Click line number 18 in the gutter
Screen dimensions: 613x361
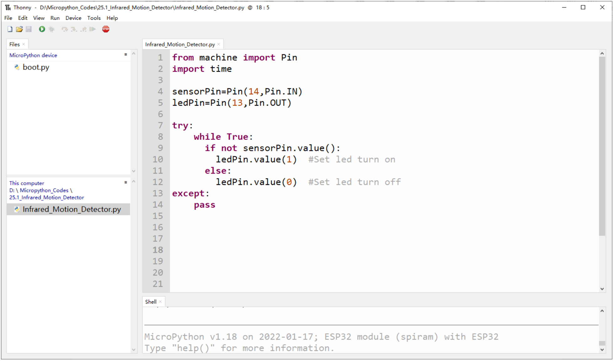(x=158, y=250)
